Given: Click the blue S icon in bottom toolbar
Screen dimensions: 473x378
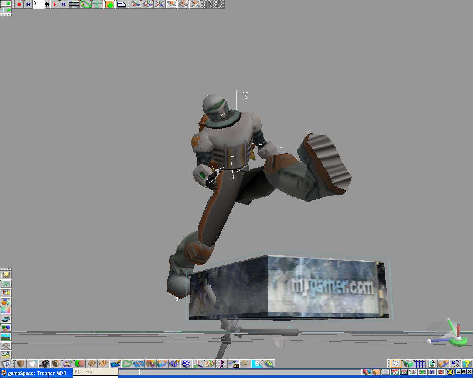Looking at the screenshot, I should (257, 364).
